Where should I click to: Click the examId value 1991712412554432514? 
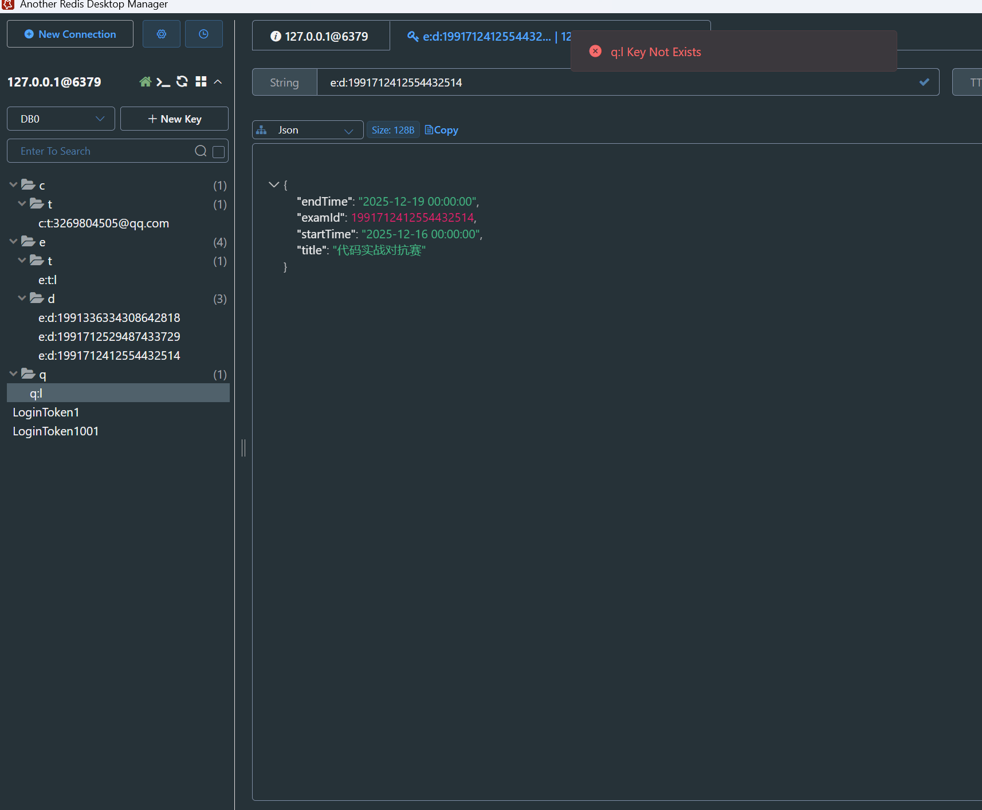[413, 218]
